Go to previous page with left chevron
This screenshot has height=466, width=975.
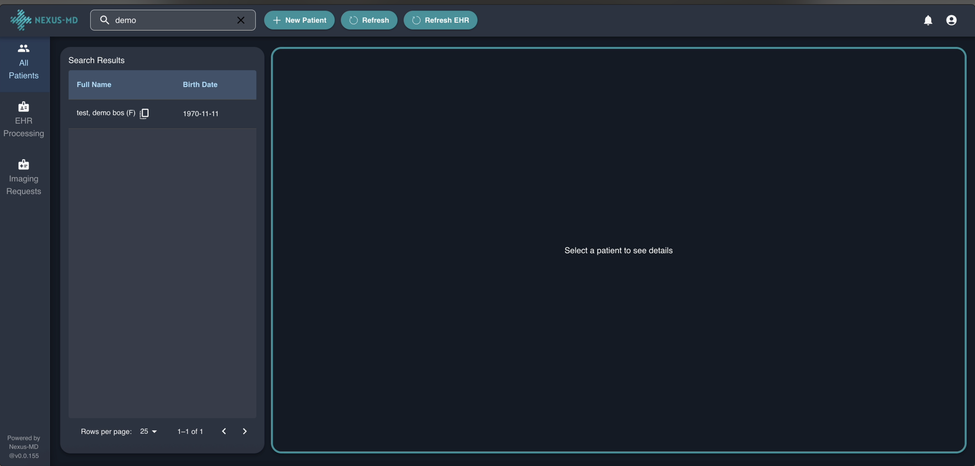[224, 431]
